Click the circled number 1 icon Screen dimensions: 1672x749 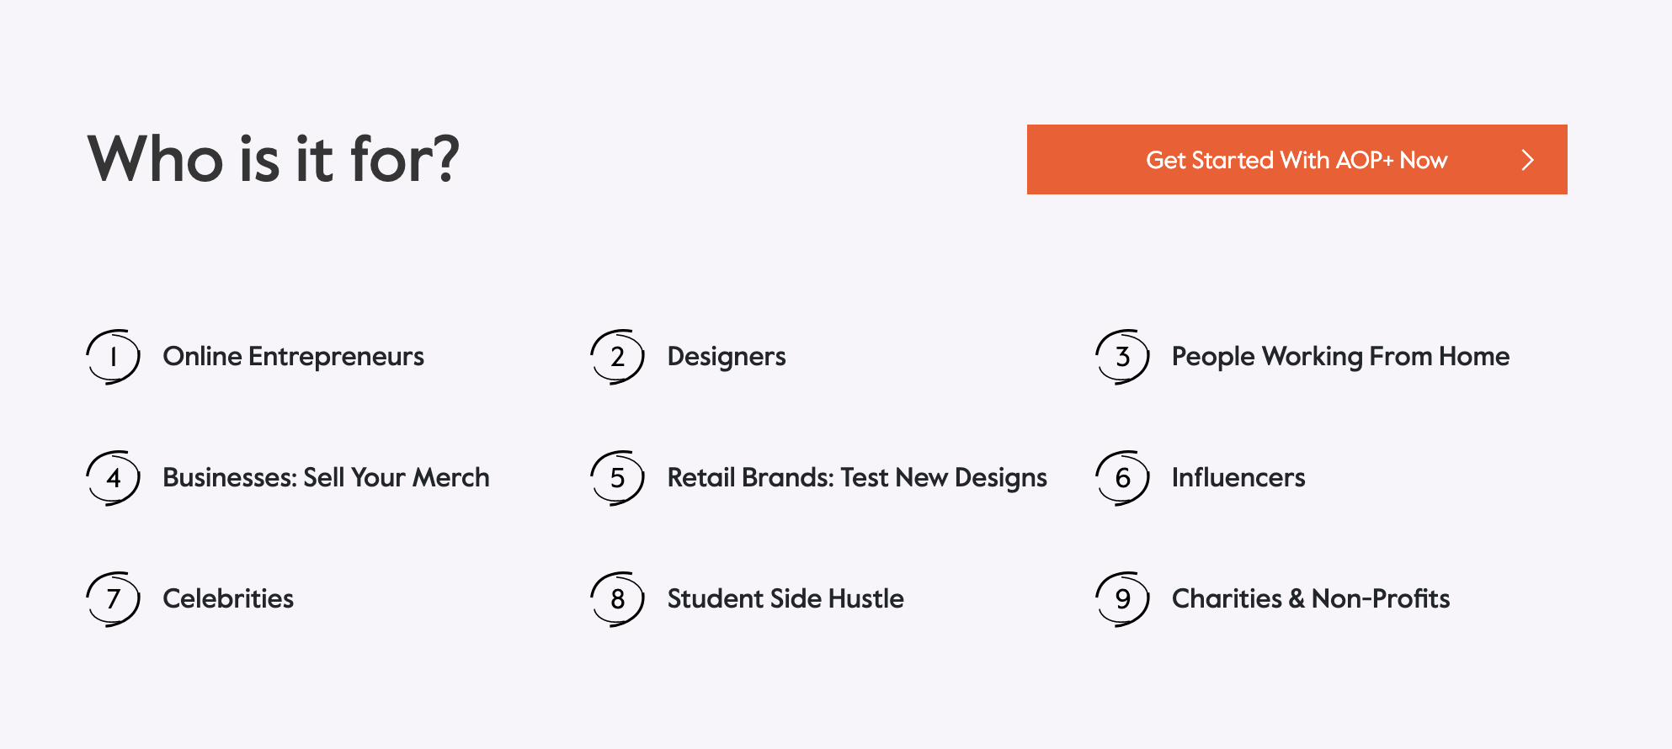tap(113, 357)
